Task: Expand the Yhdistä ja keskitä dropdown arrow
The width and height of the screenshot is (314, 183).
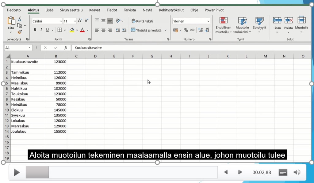Action: click(x=166, y=30)
